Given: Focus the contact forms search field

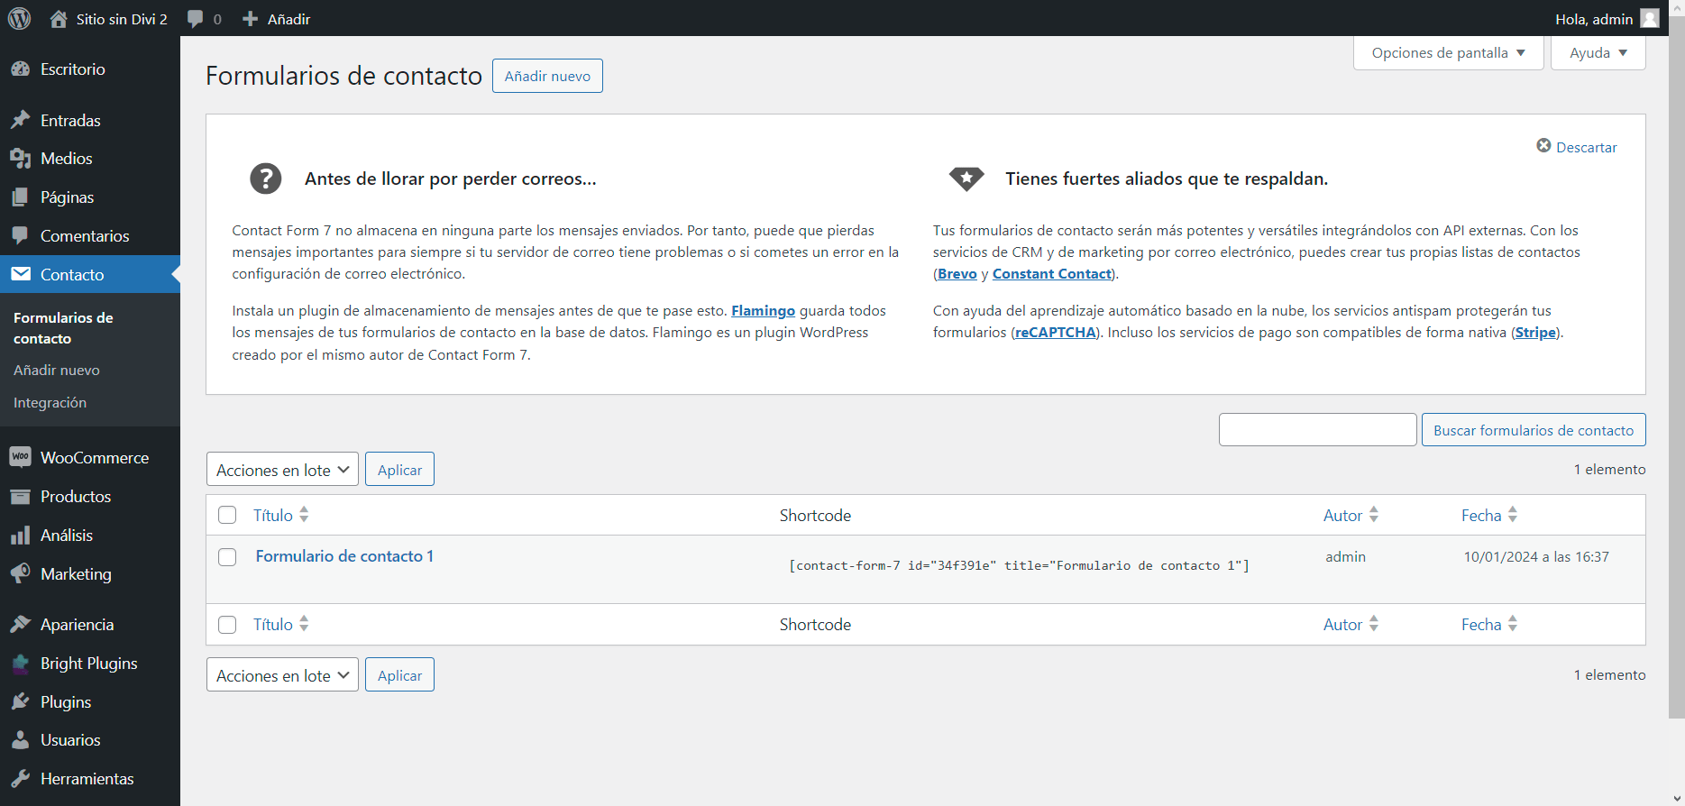Looking at the screenshot, I should click(1317, 430).
